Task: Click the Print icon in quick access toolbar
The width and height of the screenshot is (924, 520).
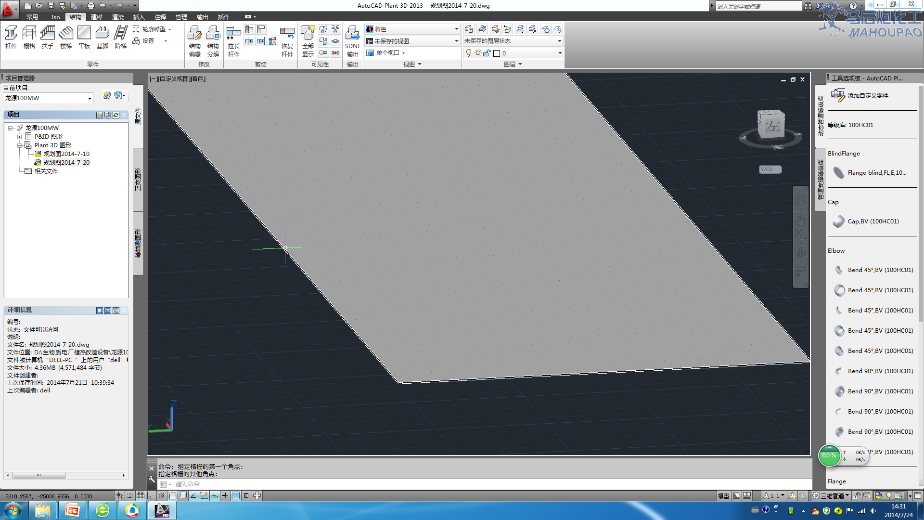Action: pyautogui.click(x=90, y=5)
